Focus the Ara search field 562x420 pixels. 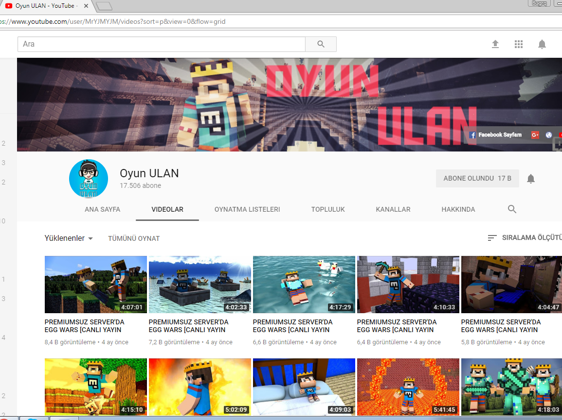point(161,44)
